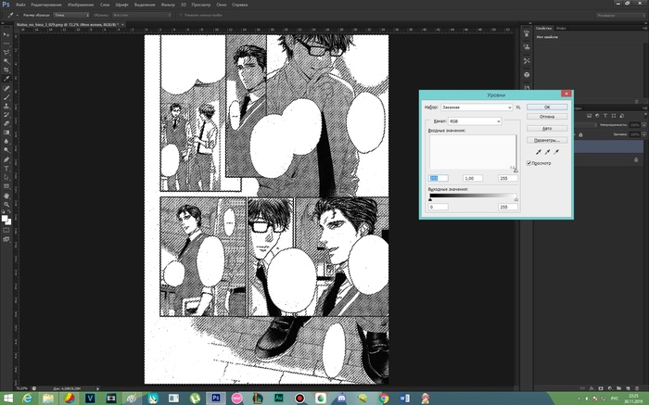649x405 pixels.
Task: Toggle the Просмотр preview checkbox
Action: point(529,163)
